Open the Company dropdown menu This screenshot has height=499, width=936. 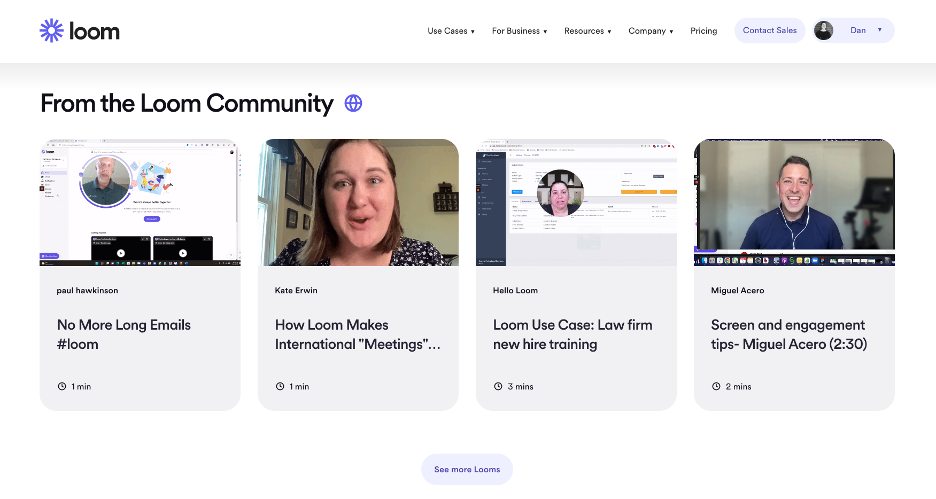point(651,31)
